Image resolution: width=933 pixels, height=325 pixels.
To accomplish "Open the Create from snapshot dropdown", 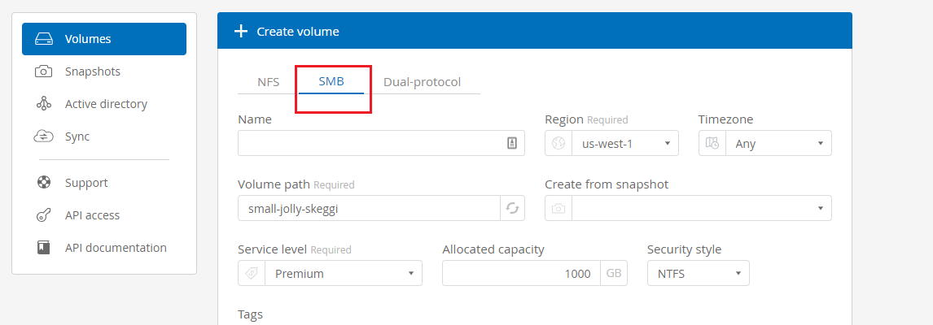I will [x=701, y=208].
